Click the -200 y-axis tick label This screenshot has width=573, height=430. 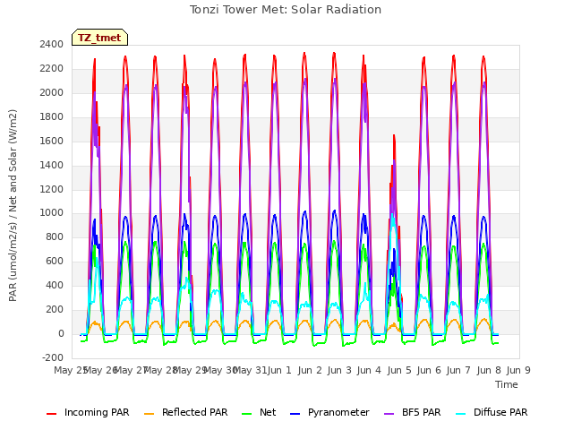point(53,357)
